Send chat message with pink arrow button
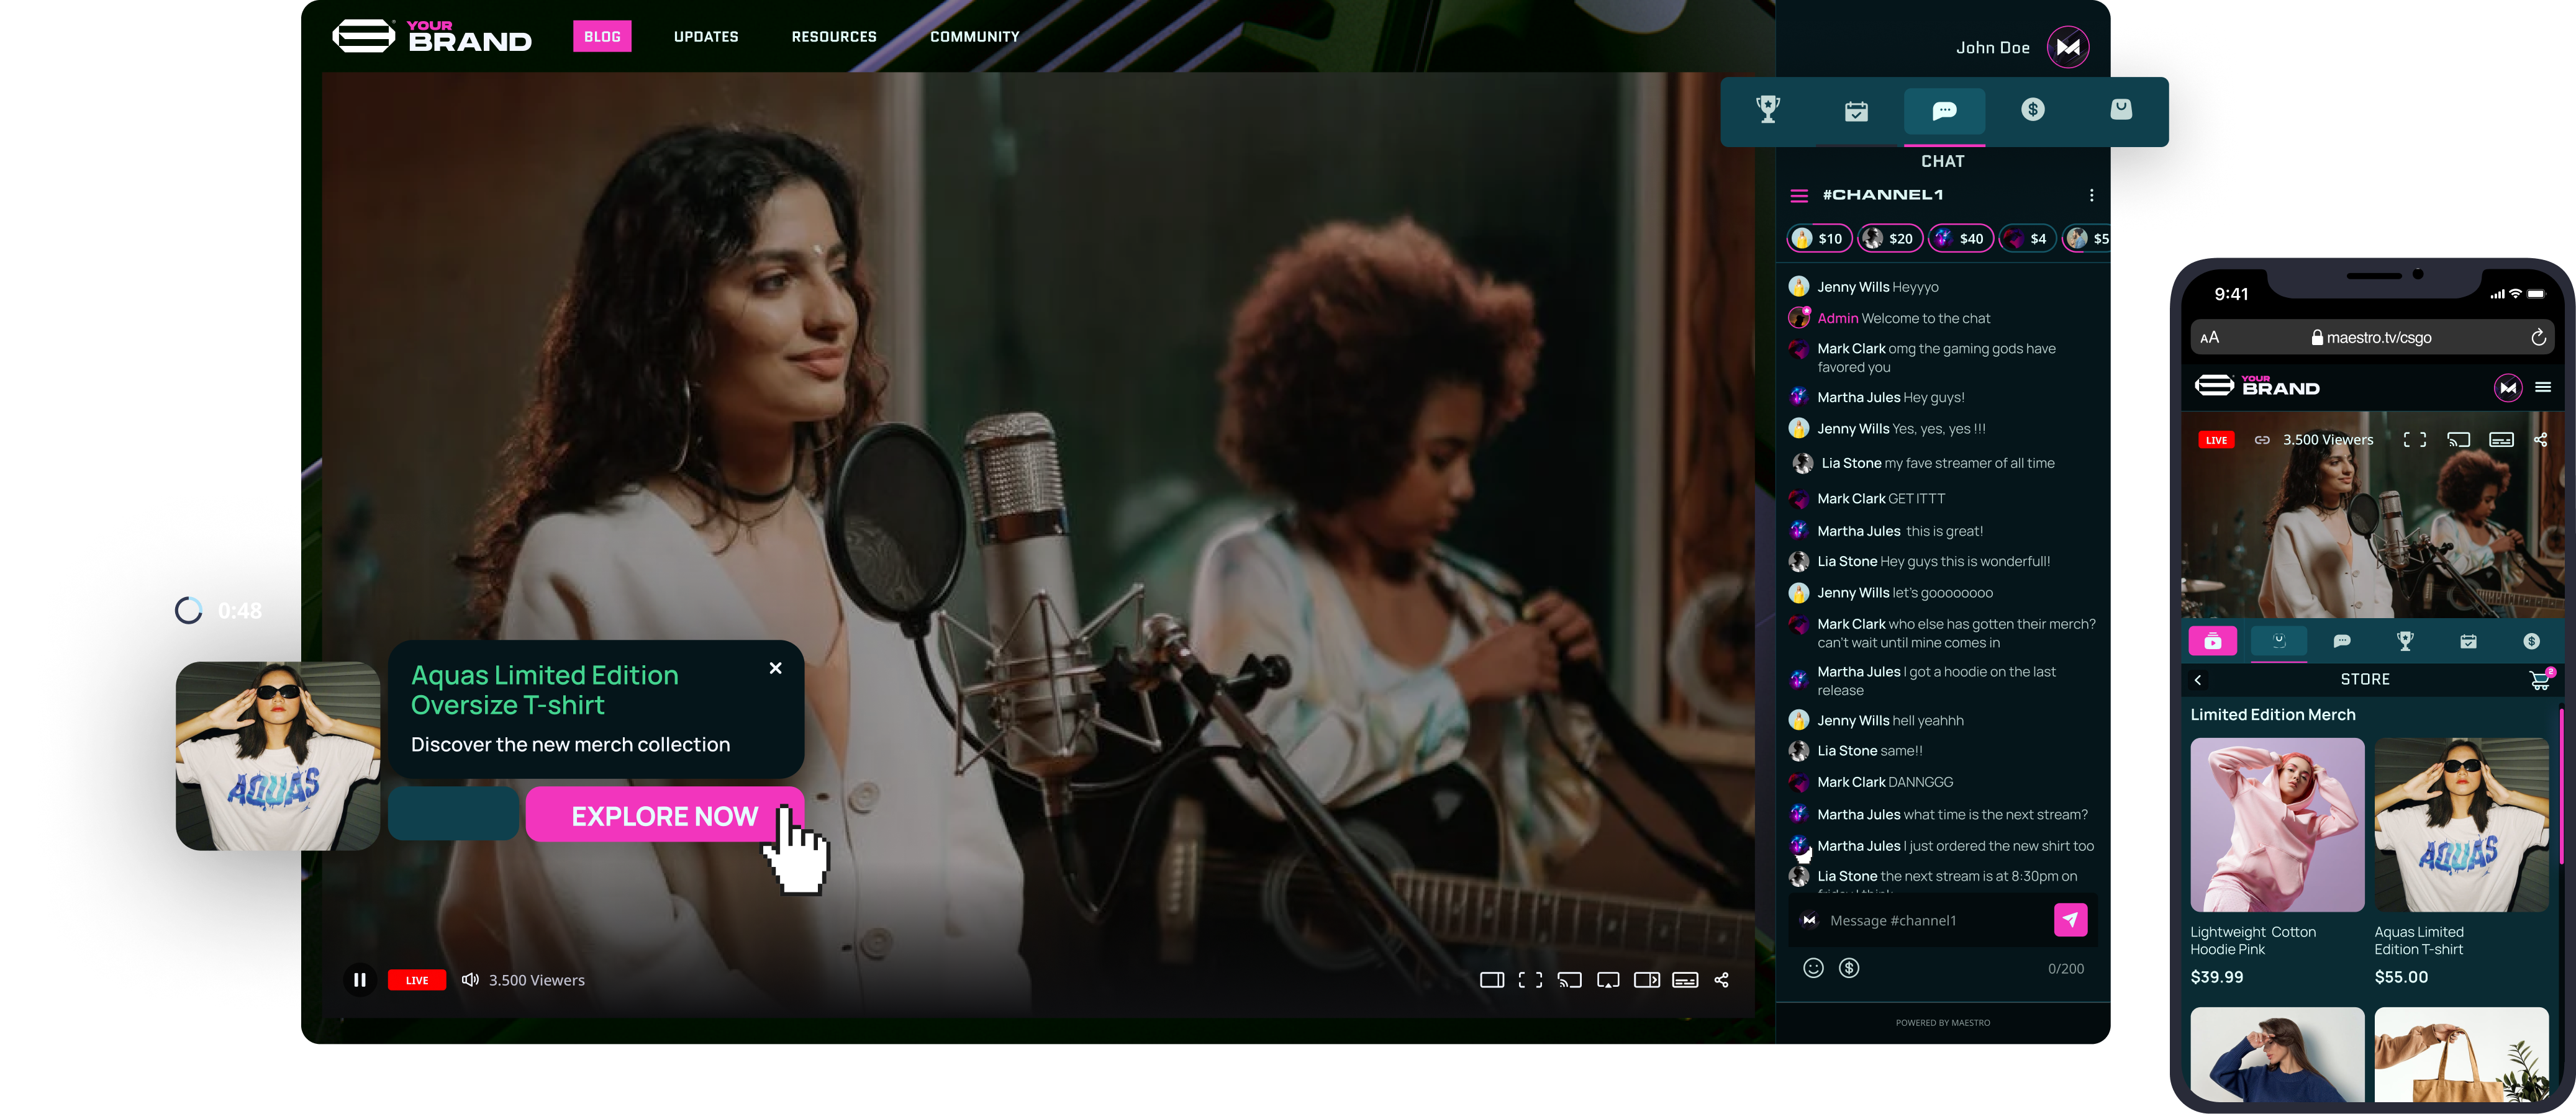The image size is (2576, 1114). pos(2070,920)
